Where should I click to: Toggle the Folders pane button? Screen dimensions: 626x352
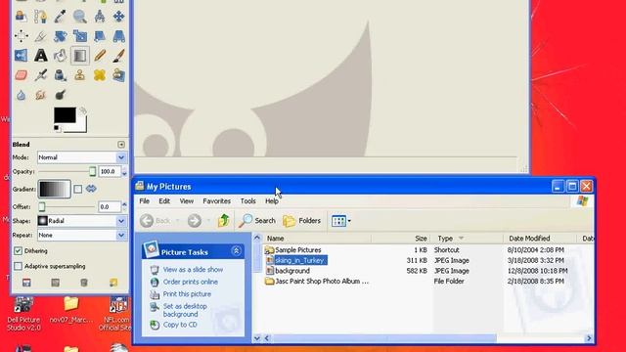pyautogui.click(x=301, y=221)
